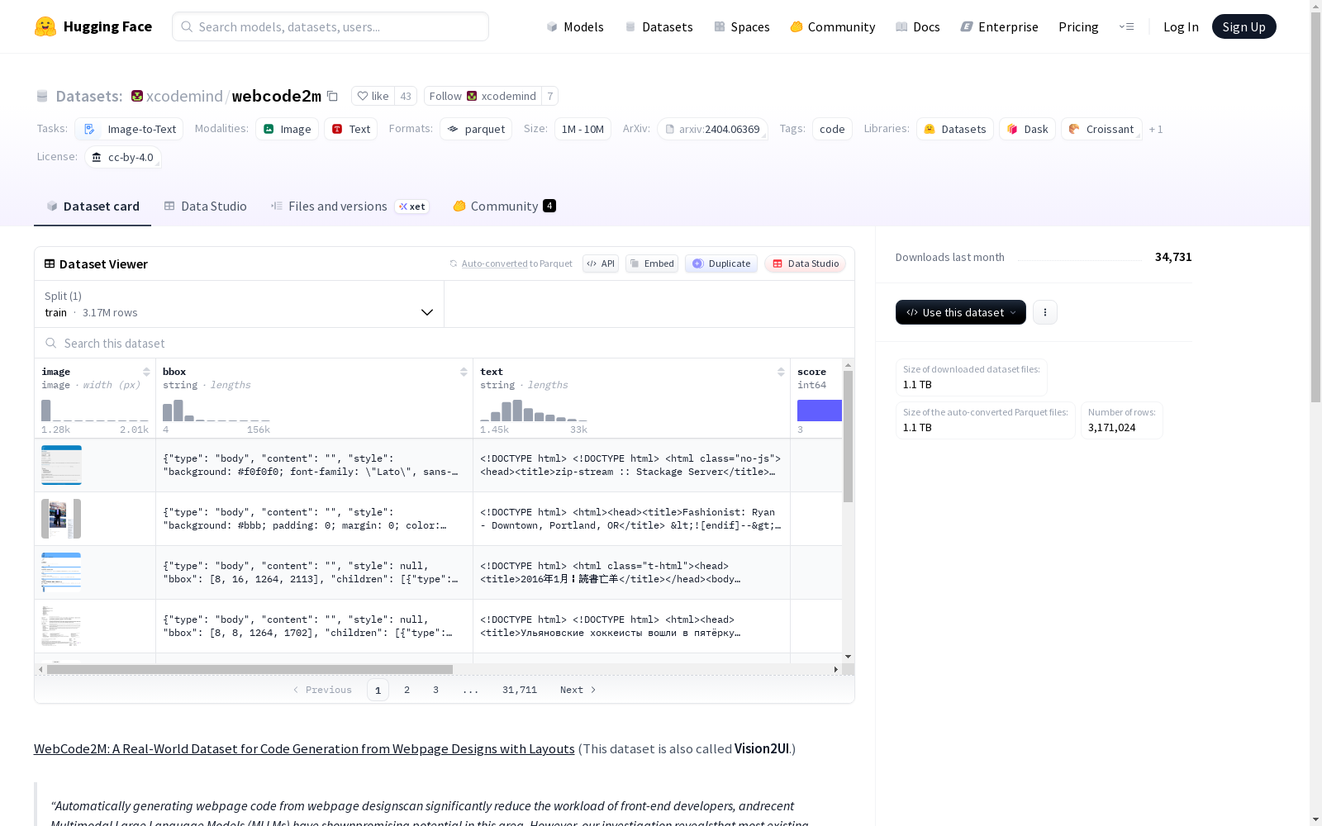Click the bbox lengths histogram
The image size is (1322, 826).
[x=216, y=411]
